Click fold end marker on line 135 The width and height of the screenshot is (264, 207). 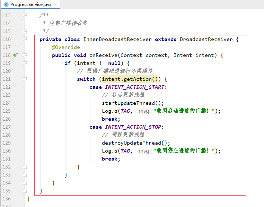point(25,191)
